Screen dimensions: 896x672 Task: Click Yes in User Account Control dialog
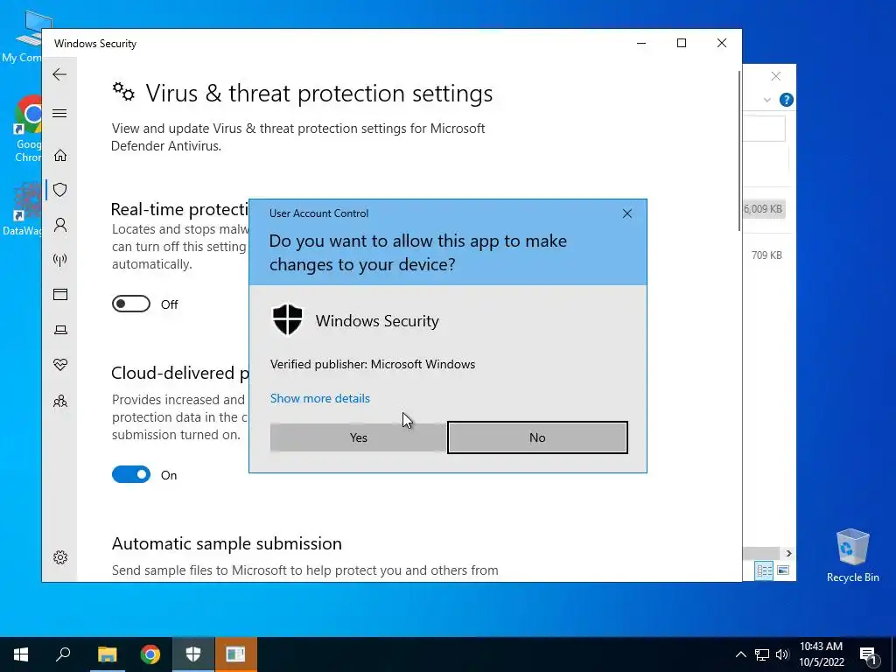[358, 437]
